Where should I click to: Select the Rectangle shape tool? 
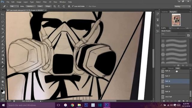click(x=3, y=78)
